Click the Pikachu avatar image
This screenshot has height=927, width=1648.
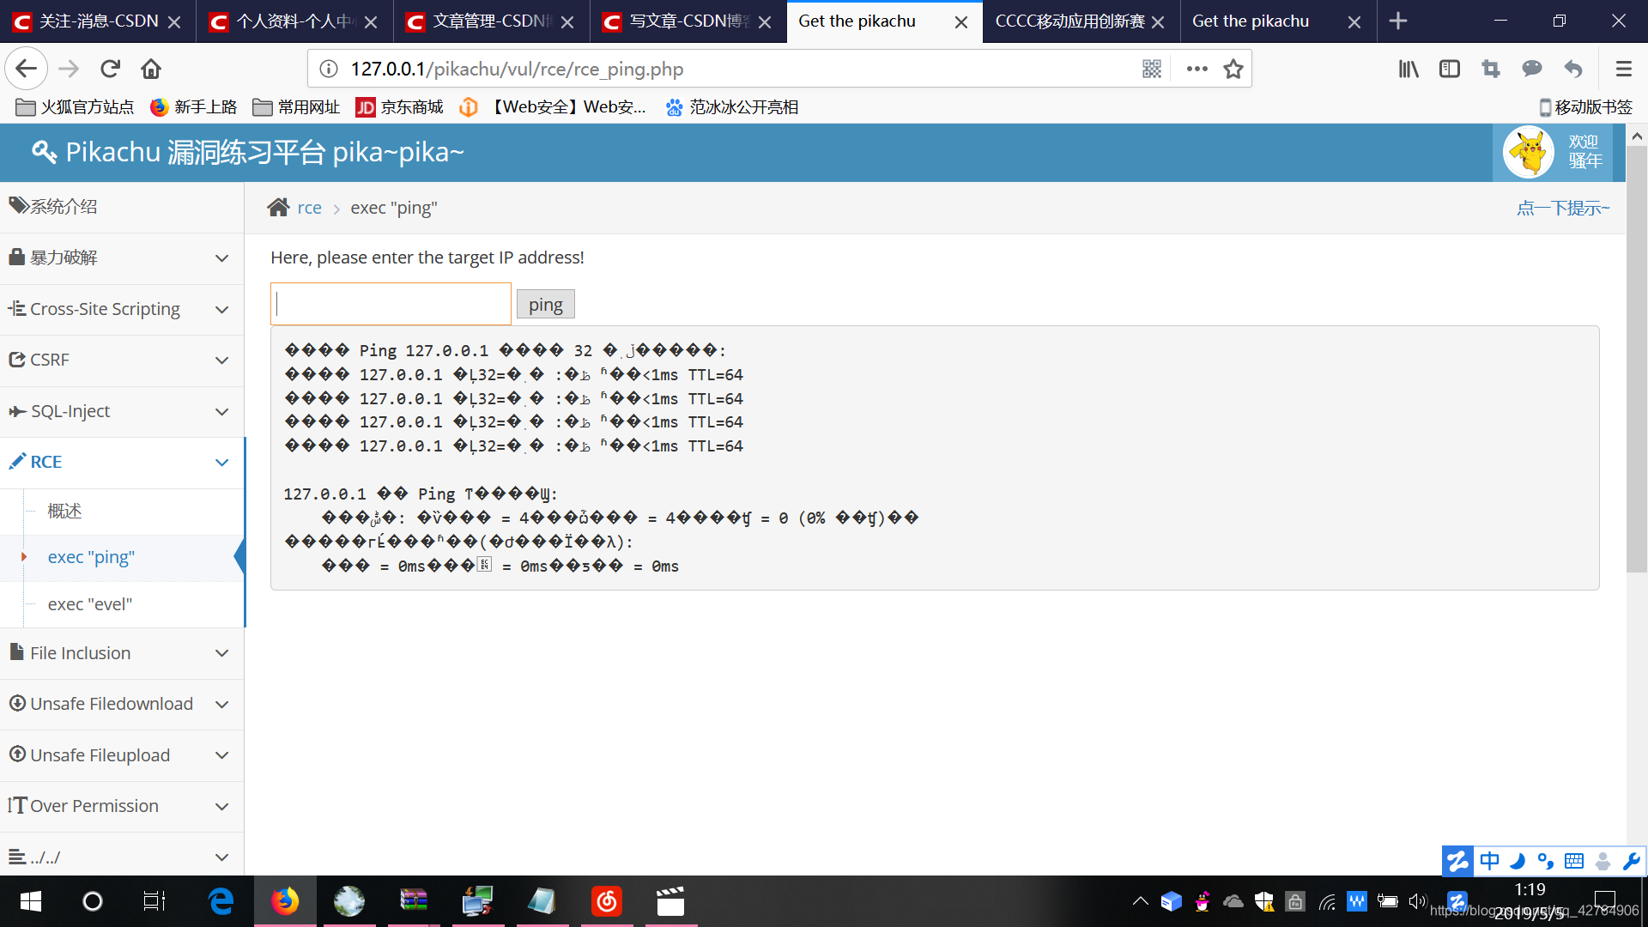(x=1529, y=152)
